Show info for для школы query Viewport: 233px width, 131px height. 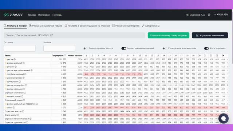click(x=17, y=115)
